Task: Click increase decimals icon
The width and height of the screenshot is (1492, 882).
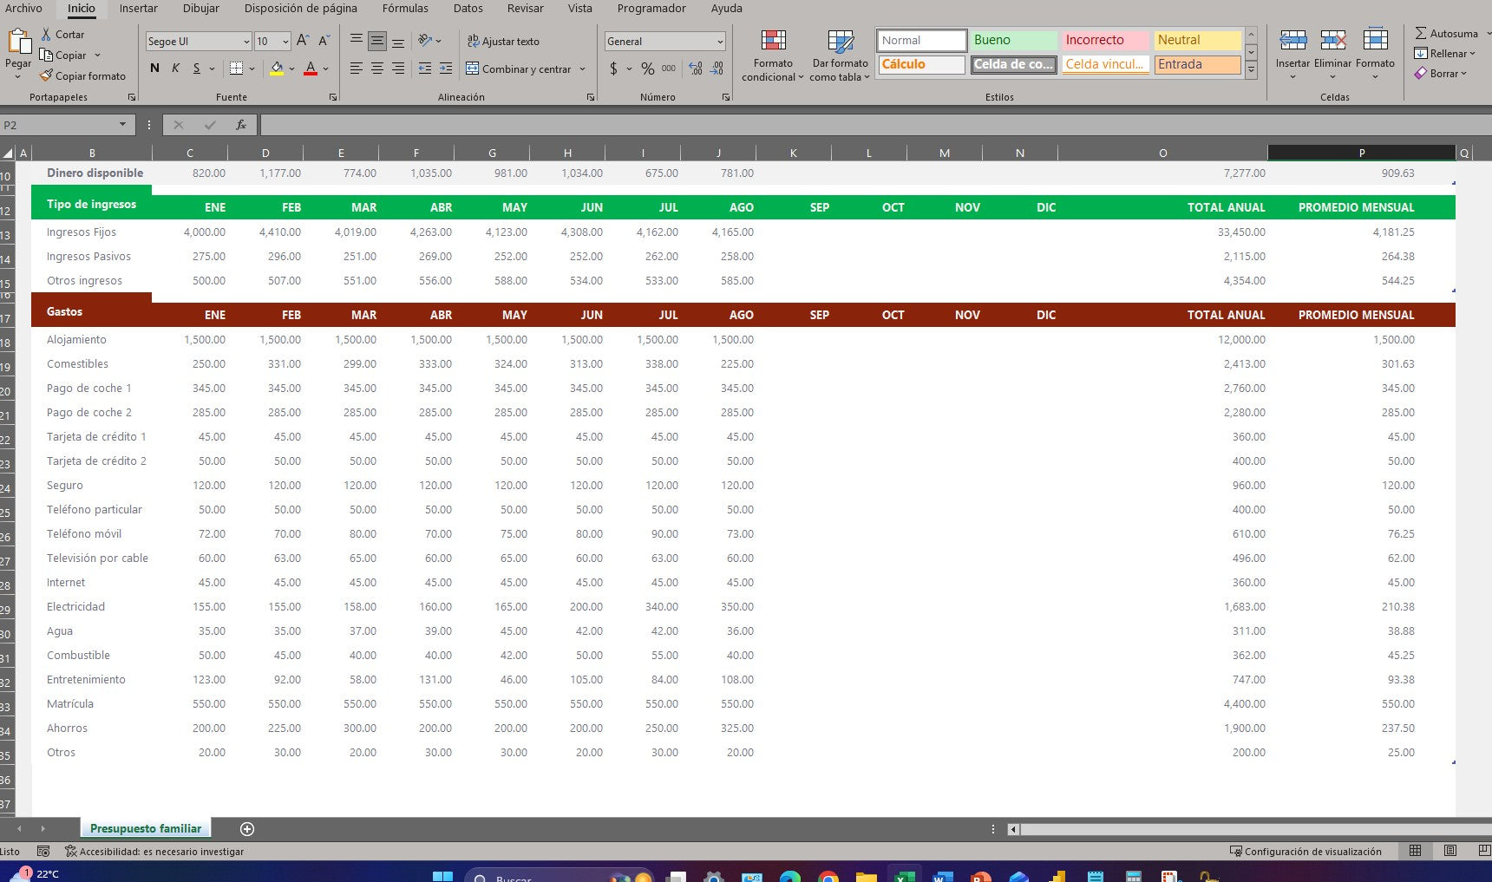Action: [x=696, y=69]
